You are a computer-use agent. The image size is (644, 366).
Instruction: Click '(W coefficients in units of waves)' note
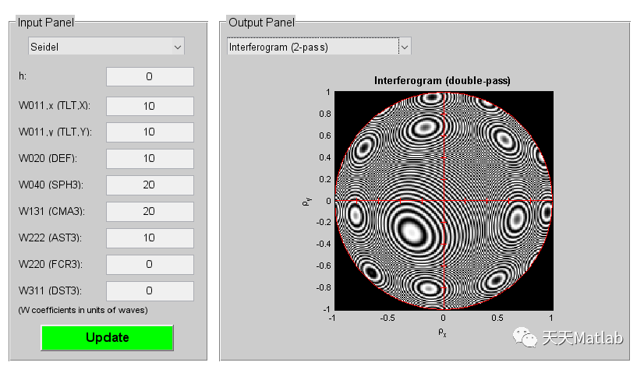coord(83,310)
